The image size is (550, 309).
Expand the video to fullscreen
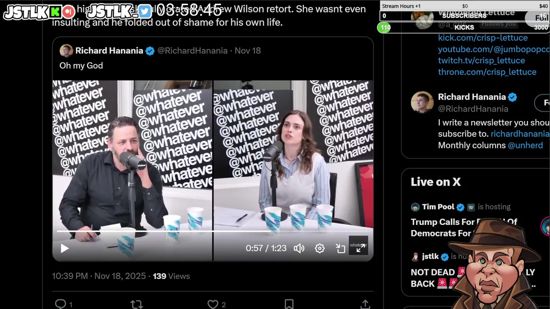tap(361, 248)
